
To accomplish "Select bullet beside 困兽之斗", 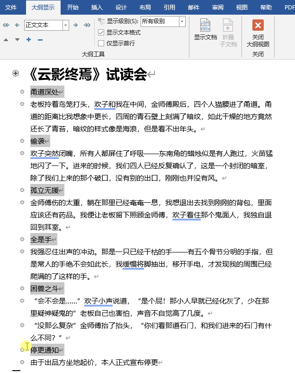I will pyautogui.click(x=22, y=288).
